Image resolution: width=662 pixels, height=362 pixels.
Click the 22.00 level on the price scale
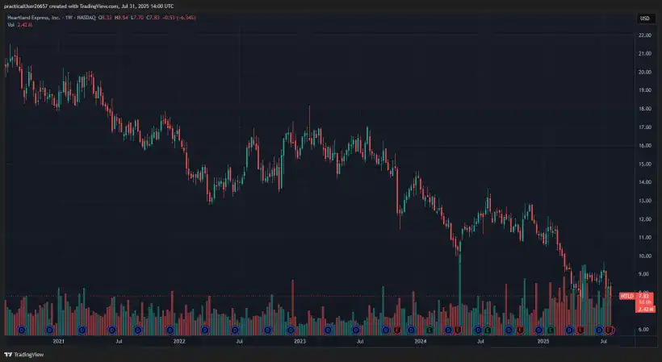tap(644, 35)
